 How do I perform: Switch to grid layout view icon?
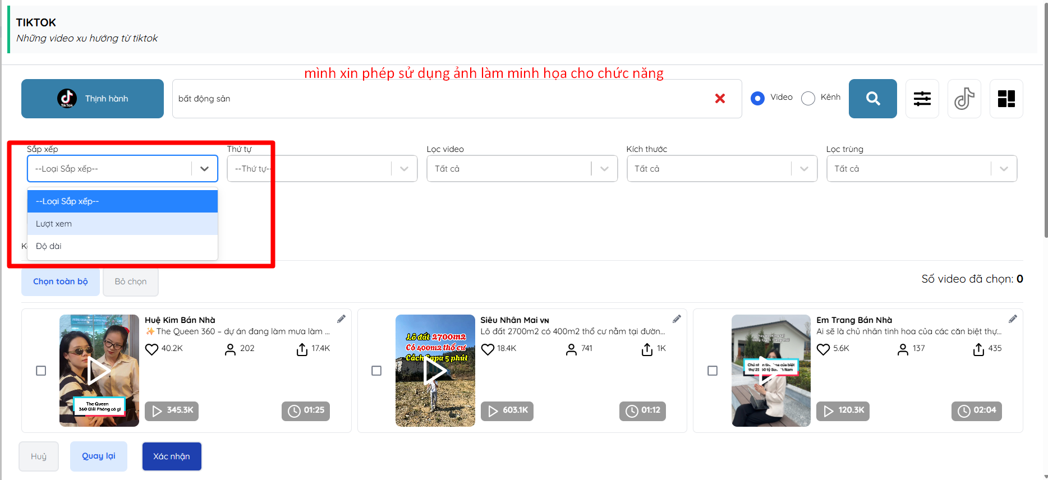tap(1006, 99)
